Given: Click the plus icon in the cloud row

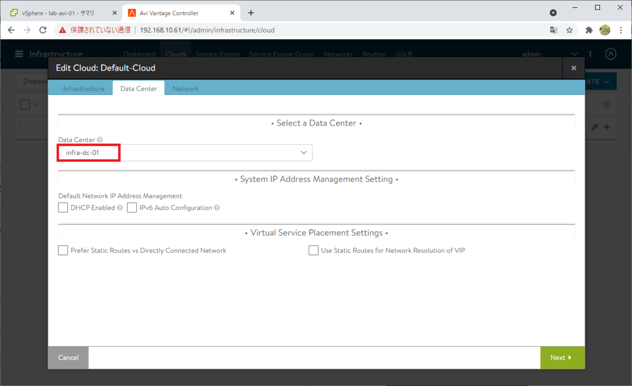Looking at the screenshot, I should click(607, 127).
